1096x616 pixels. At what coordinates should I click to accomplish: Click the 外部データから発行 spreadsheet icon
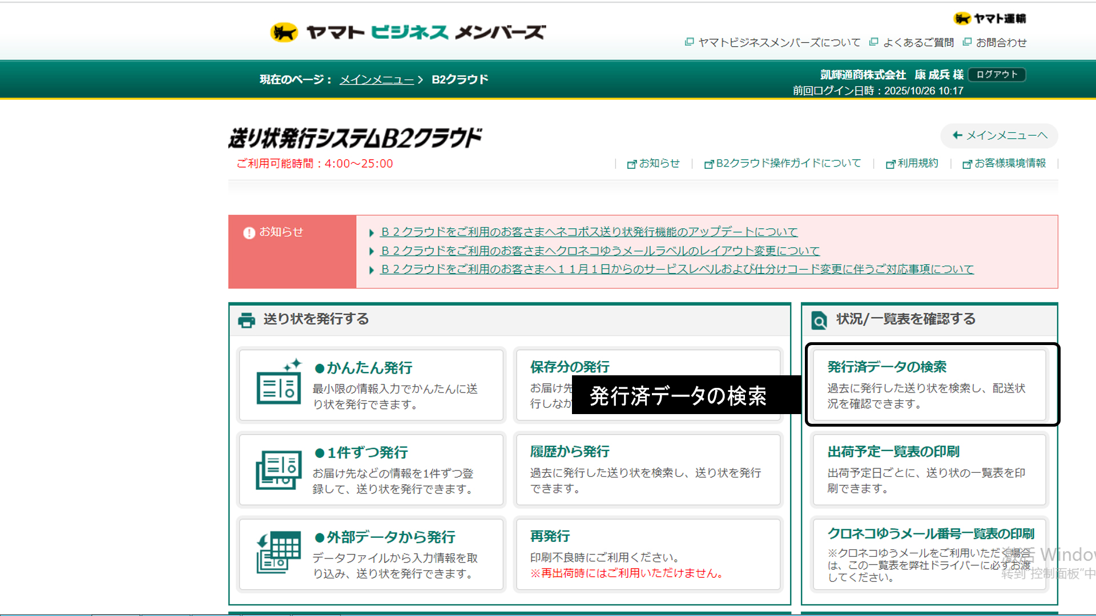(x=279, y=552)
